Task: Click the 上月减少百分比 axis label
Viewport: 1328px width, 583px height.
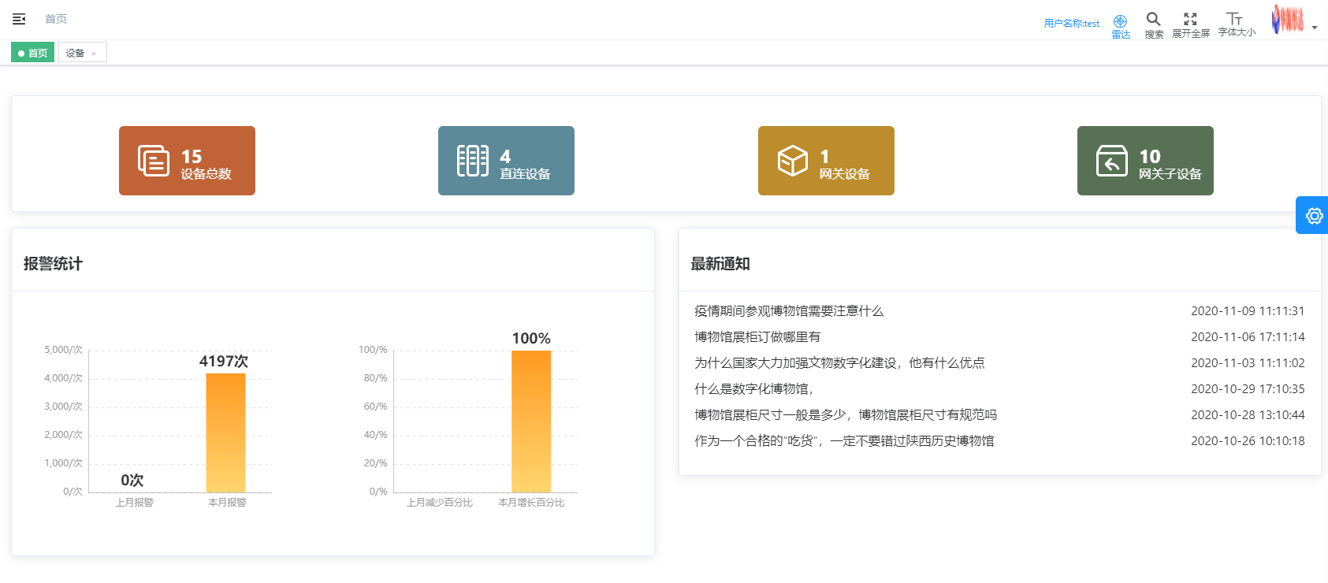Action: (440, 503)
